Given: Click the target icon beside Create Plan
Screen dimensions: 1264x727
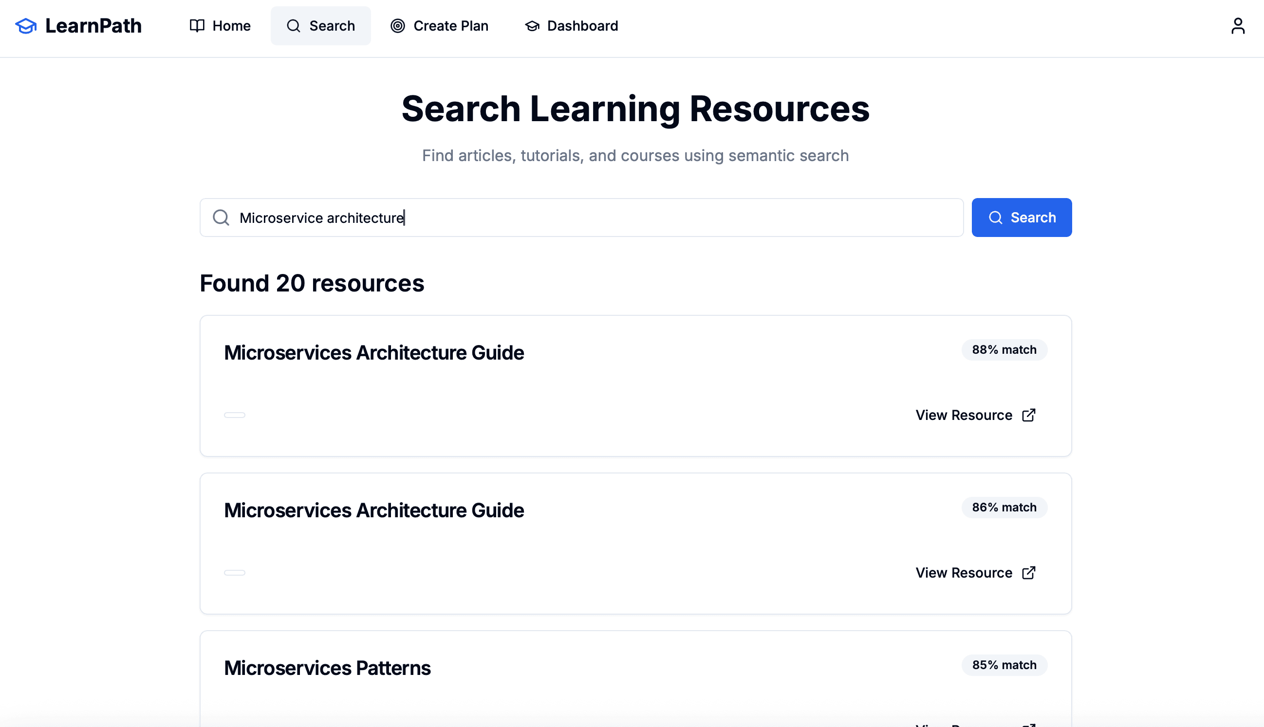Looking at the screenshot, I should coord(397,25).
